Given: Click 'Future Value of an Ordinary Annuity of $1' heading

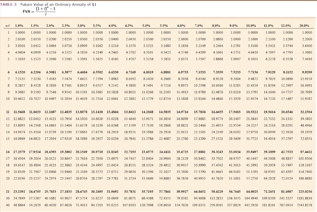Looking at the screenshot, I should (x=58, y=4).
